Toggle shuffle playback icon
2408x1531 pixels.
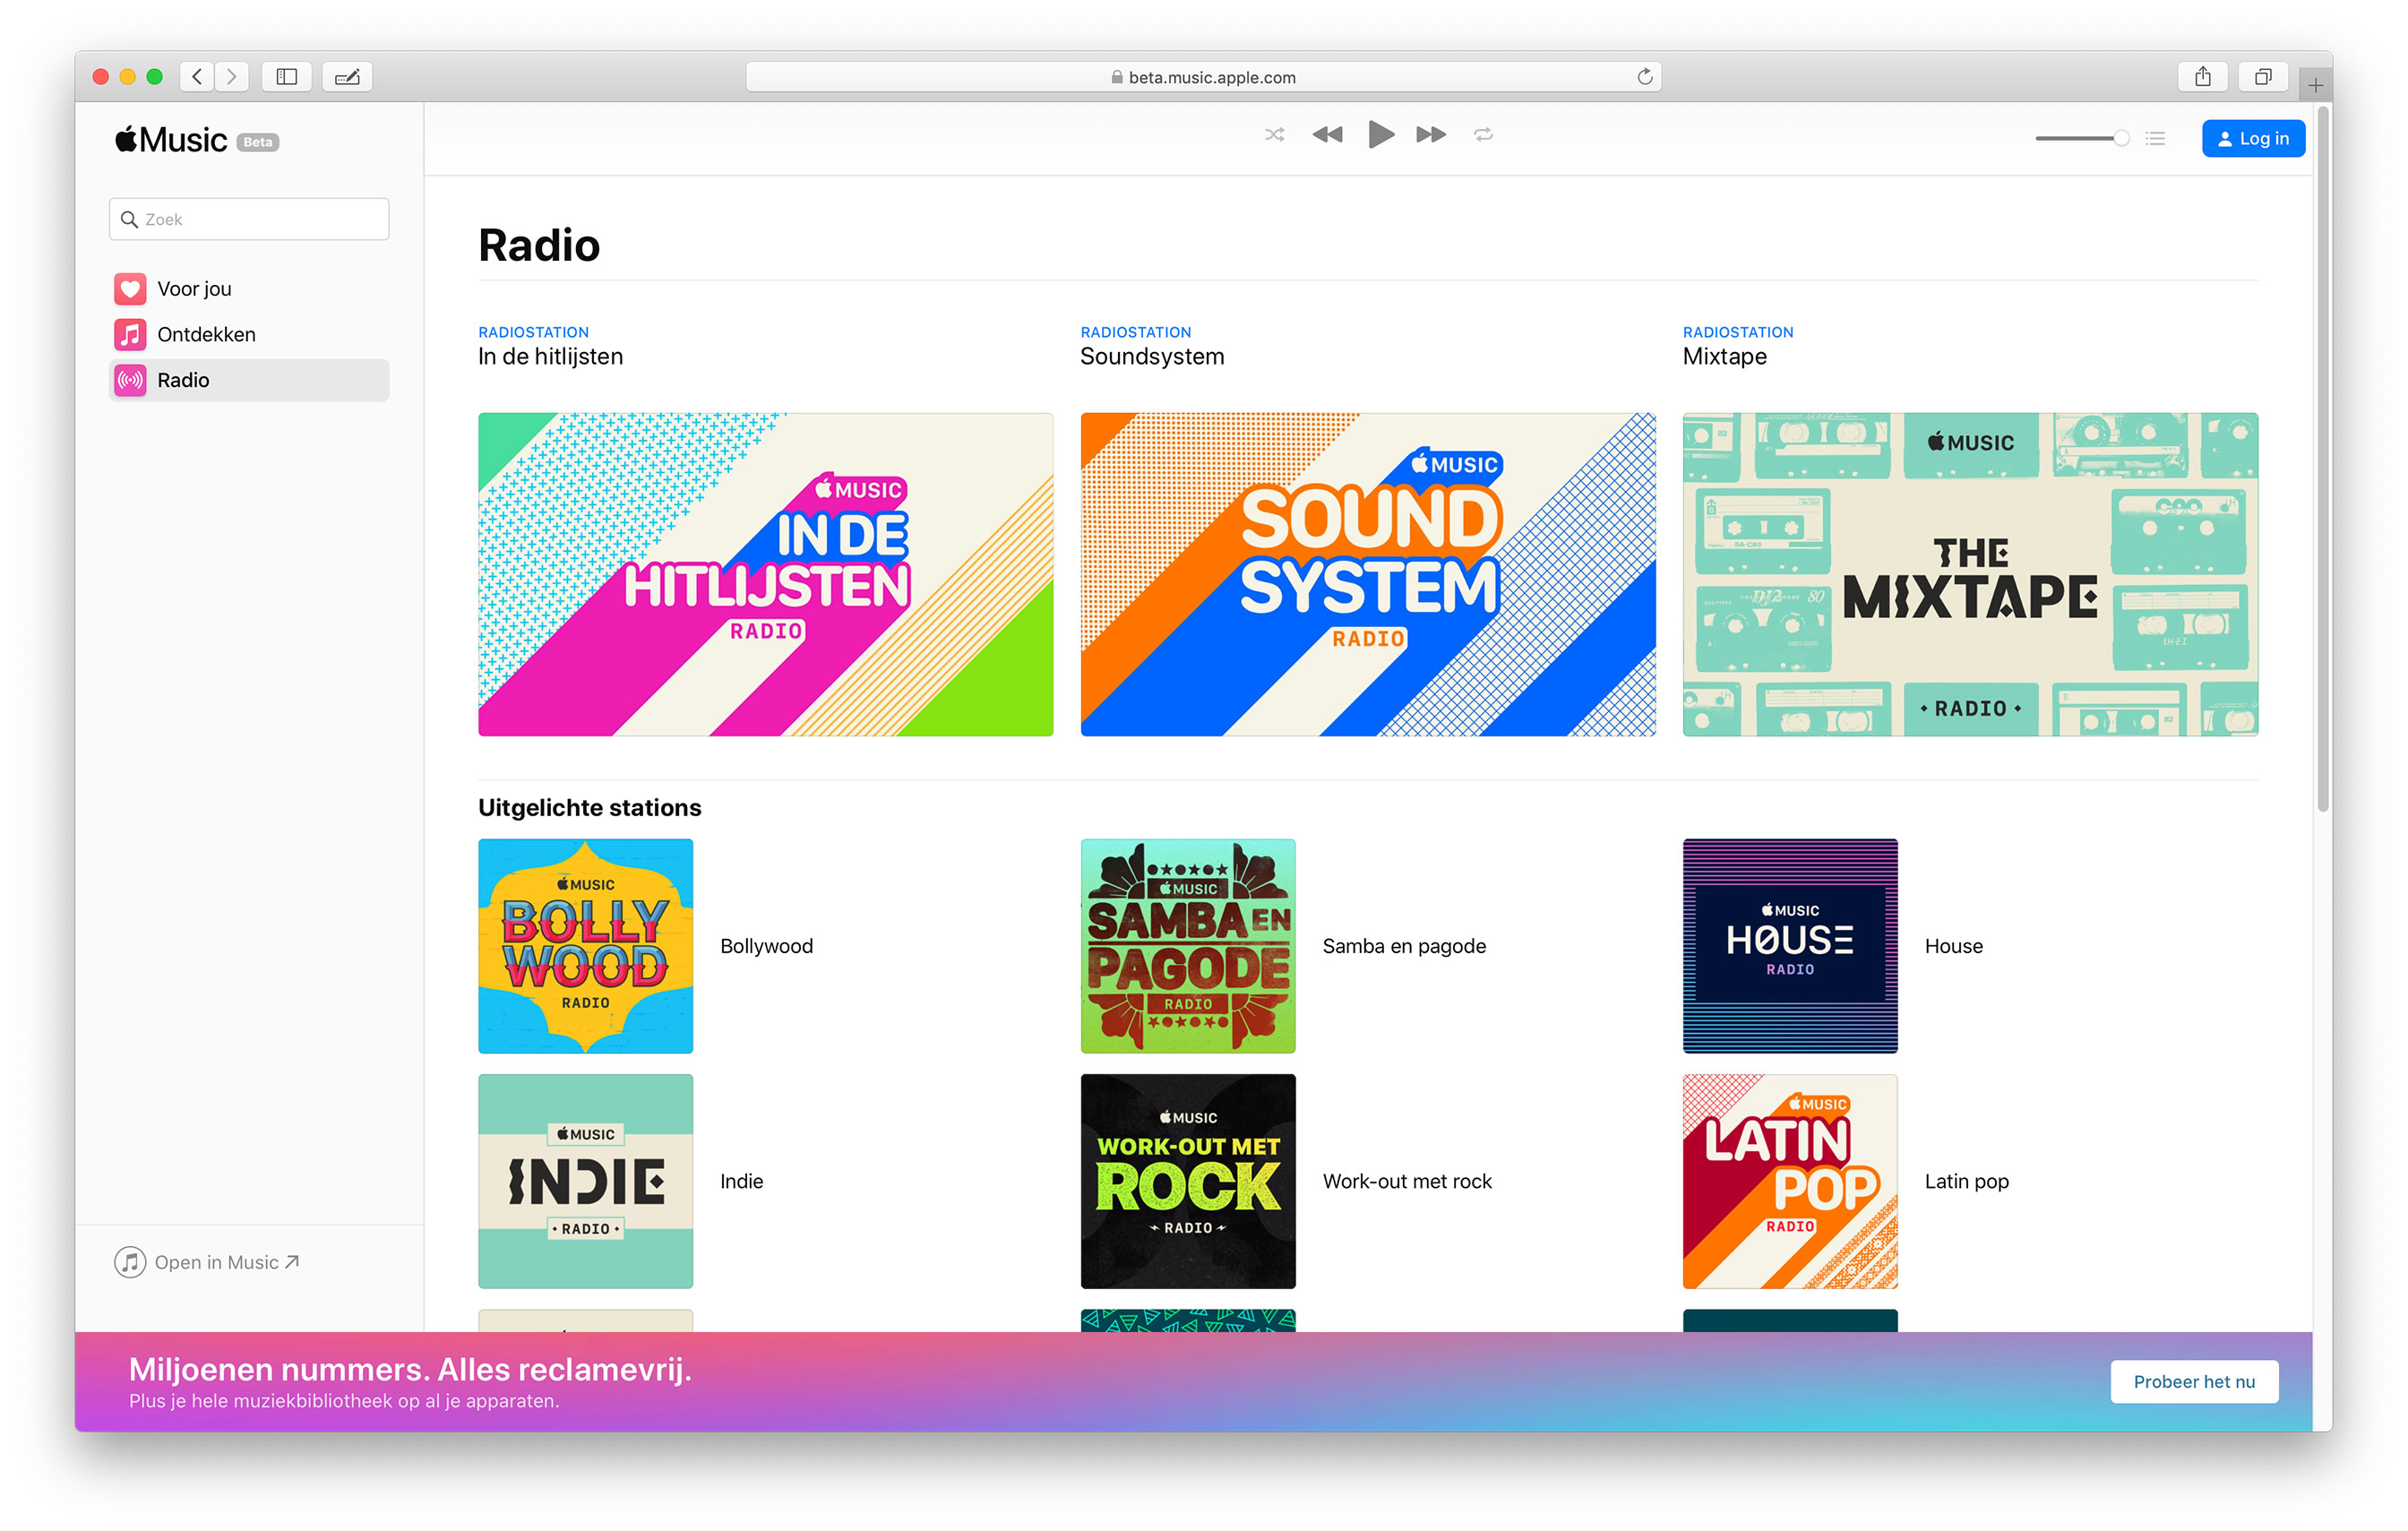(x=1274, y=134)
